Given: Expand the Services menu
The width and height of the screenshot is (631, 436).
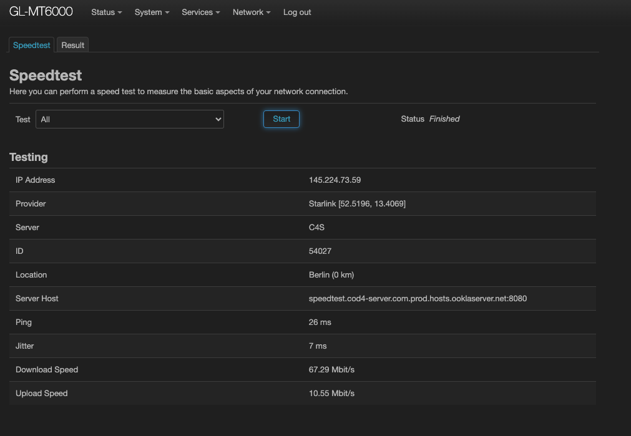Looking at the screenshot, I should 201,12.
